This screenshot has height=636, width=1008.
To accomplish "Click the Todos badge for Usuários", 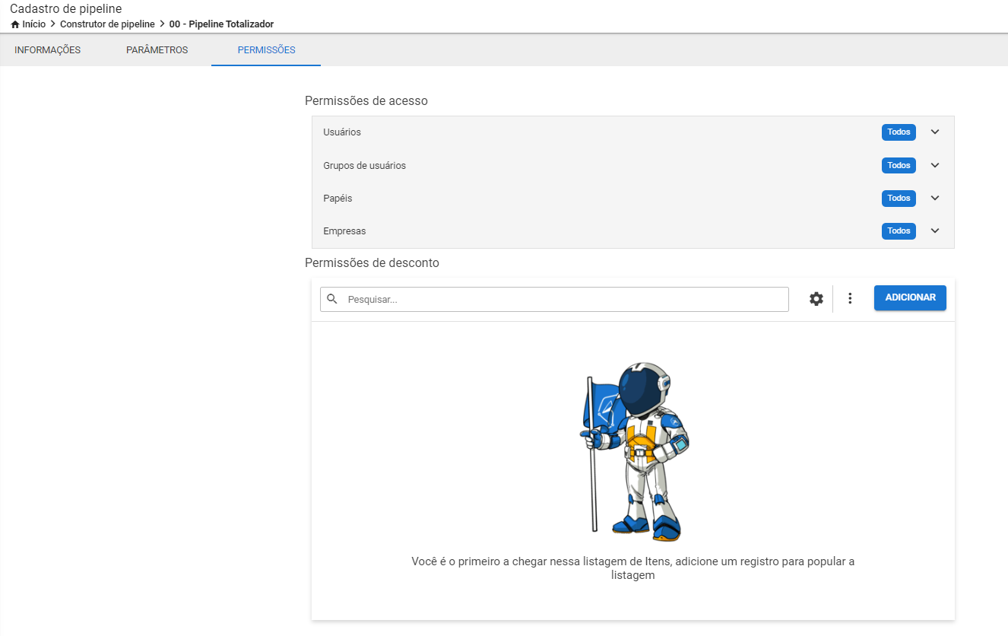I will tap(899, 132).
